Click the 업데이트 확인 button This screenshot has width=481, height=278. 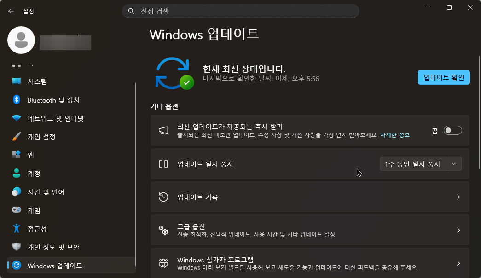click(x=444, y=77)
